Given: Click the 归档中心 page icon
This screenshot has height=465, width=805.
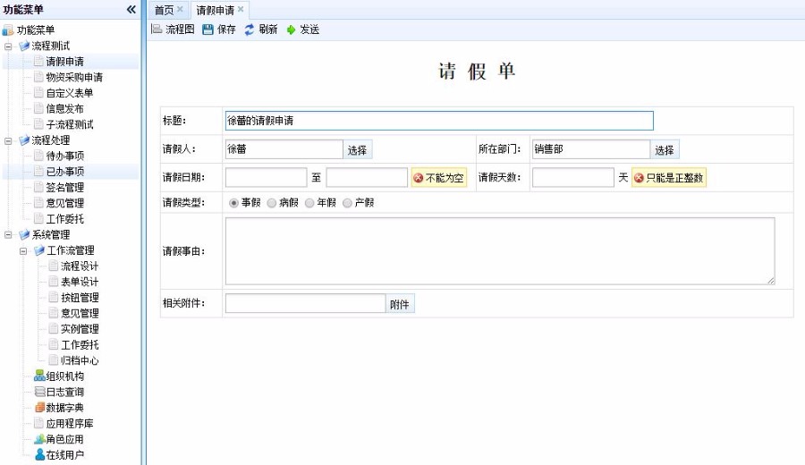Looking at the screenshot, I should 54,360.
